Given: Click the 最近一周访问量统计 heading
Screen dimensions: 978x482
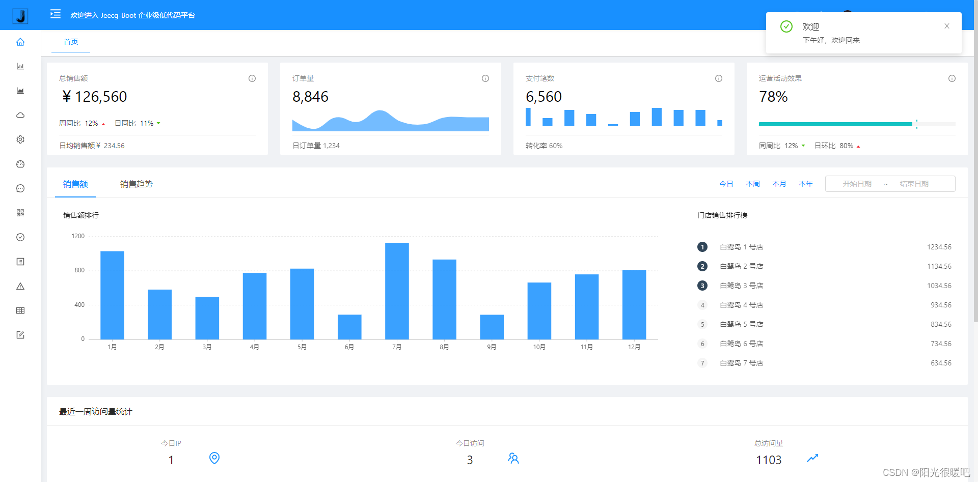Looking at the screenshot, I should tap(96, 411).
